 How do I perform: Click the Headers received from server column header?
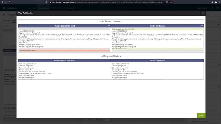click(65, 61)
